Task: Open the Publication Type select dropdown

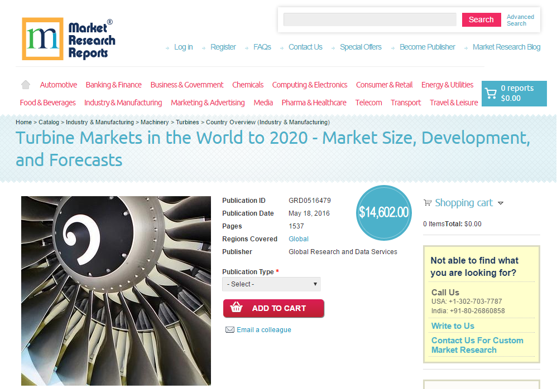Action: point(271,284)
